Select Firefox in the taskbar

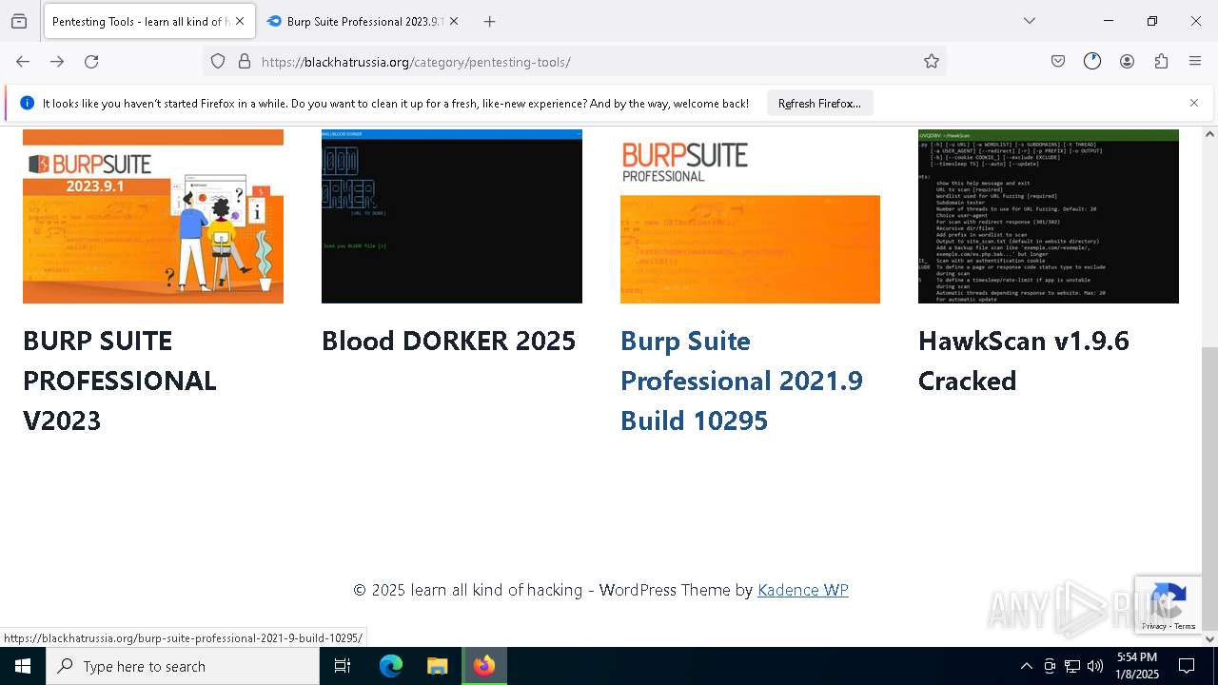(484, 666)
